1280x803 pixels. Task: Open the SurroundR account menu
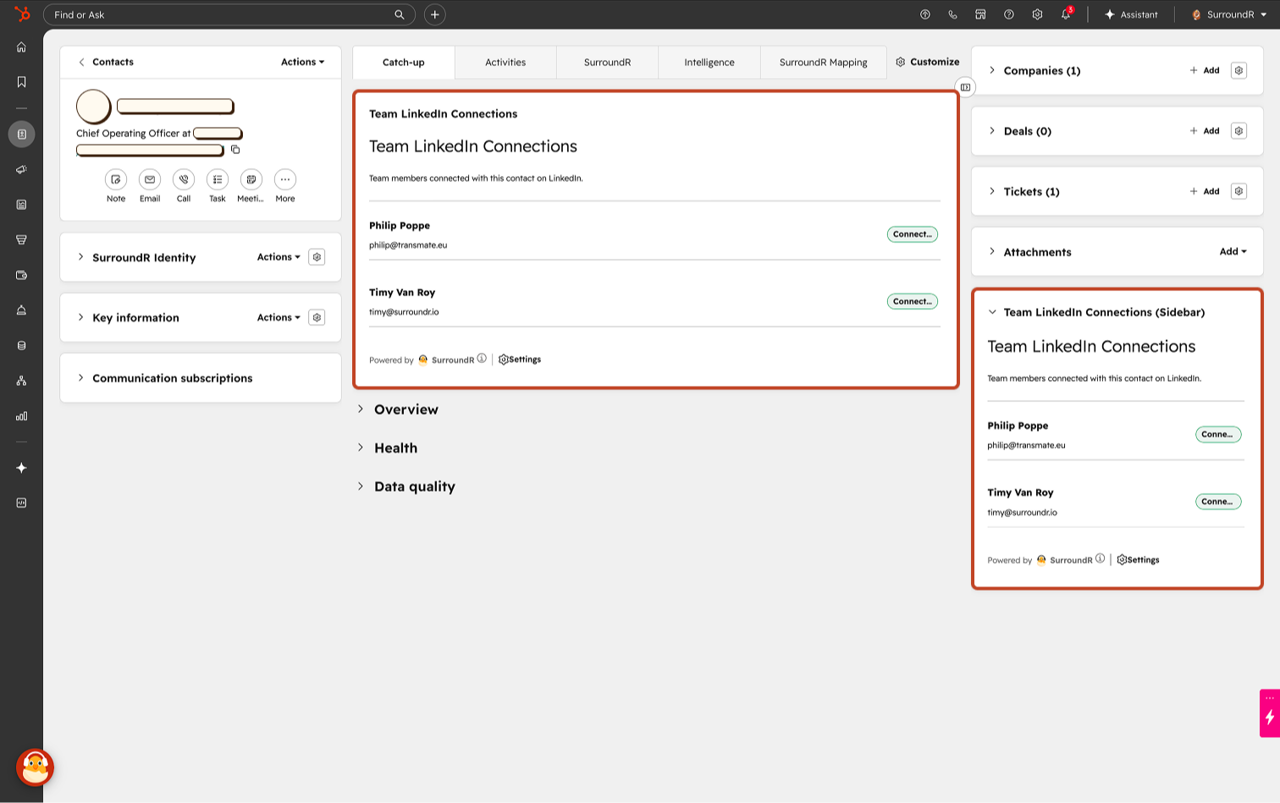click(1229, 14)
